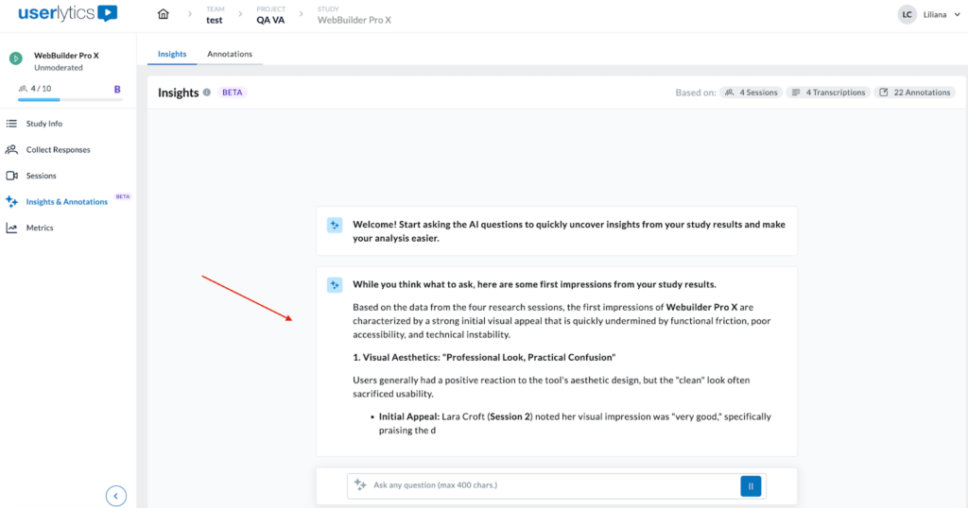968x508 pixels.
Task: Click the home icon in breadcrumb
Action: pyautogui.click(x=164, y=15)
